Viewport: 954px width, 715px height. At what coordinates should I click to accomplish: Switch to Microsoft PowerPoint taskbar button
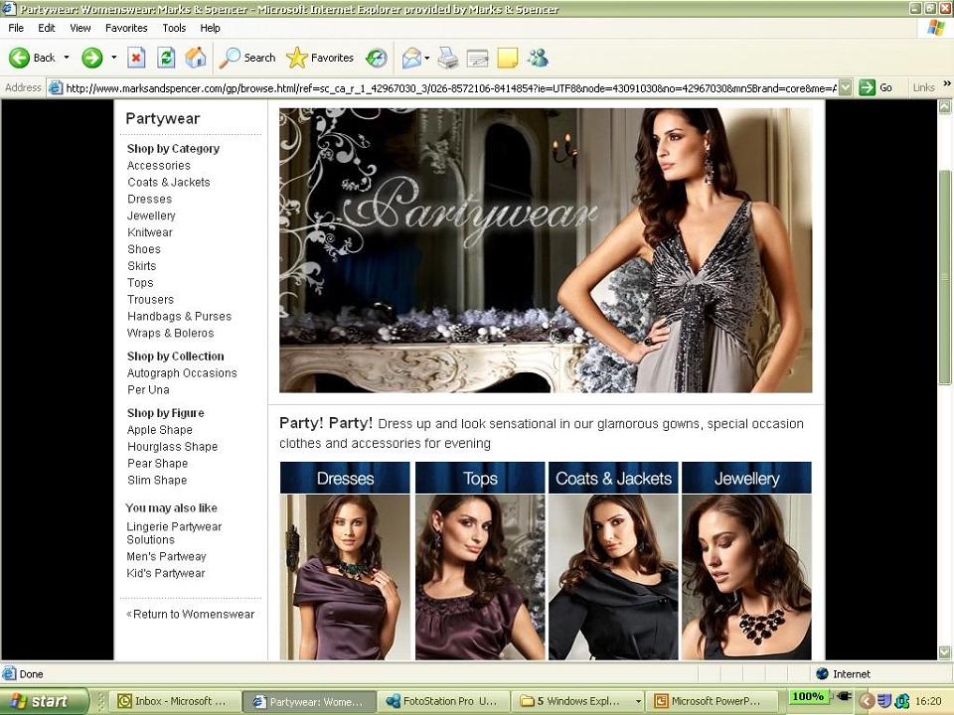[712, 701]
